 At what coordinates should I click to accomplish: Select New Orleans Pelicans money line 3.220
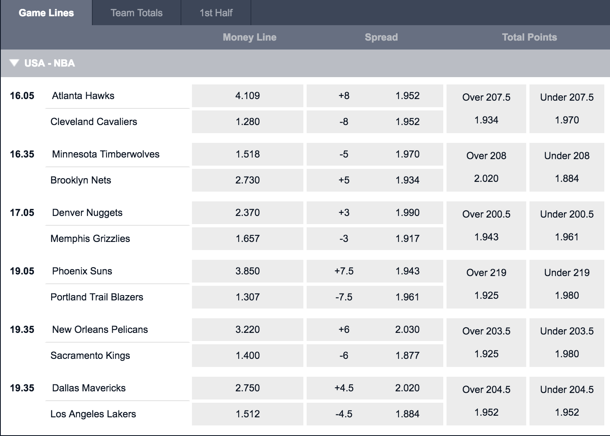tap(248, 330)
